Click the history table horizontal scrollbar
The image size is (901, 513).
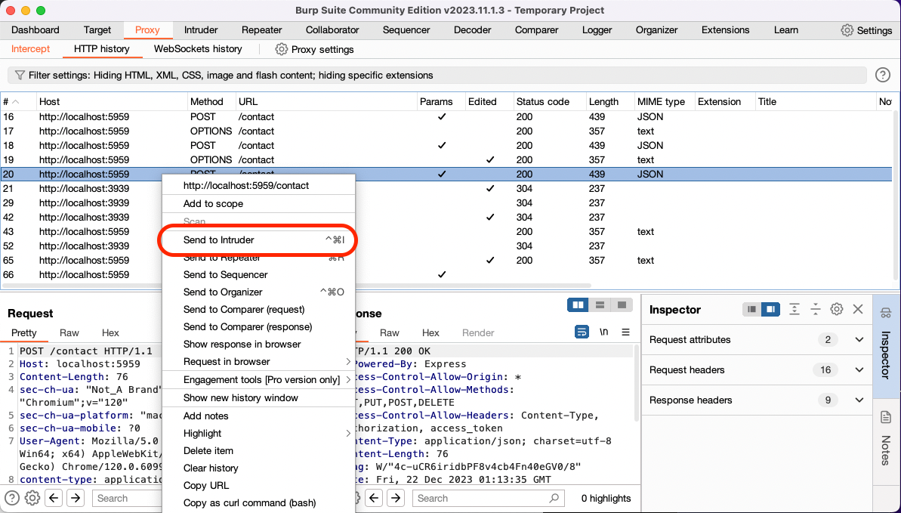297,286
